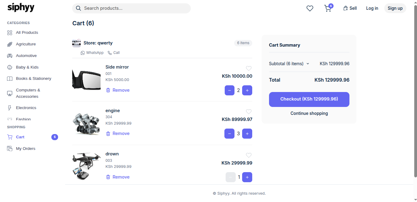Click the Agriculture leaf icon
This screenshot has width=417, height=202.
coord(10,44)
